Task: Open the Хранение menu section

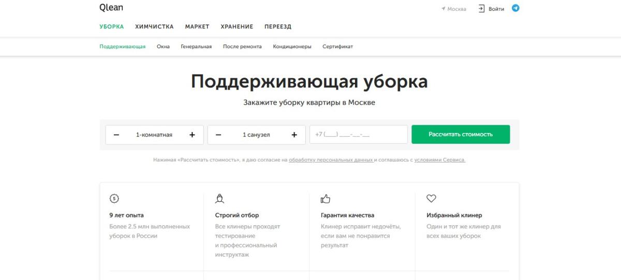Action: (x=236, y=27)
